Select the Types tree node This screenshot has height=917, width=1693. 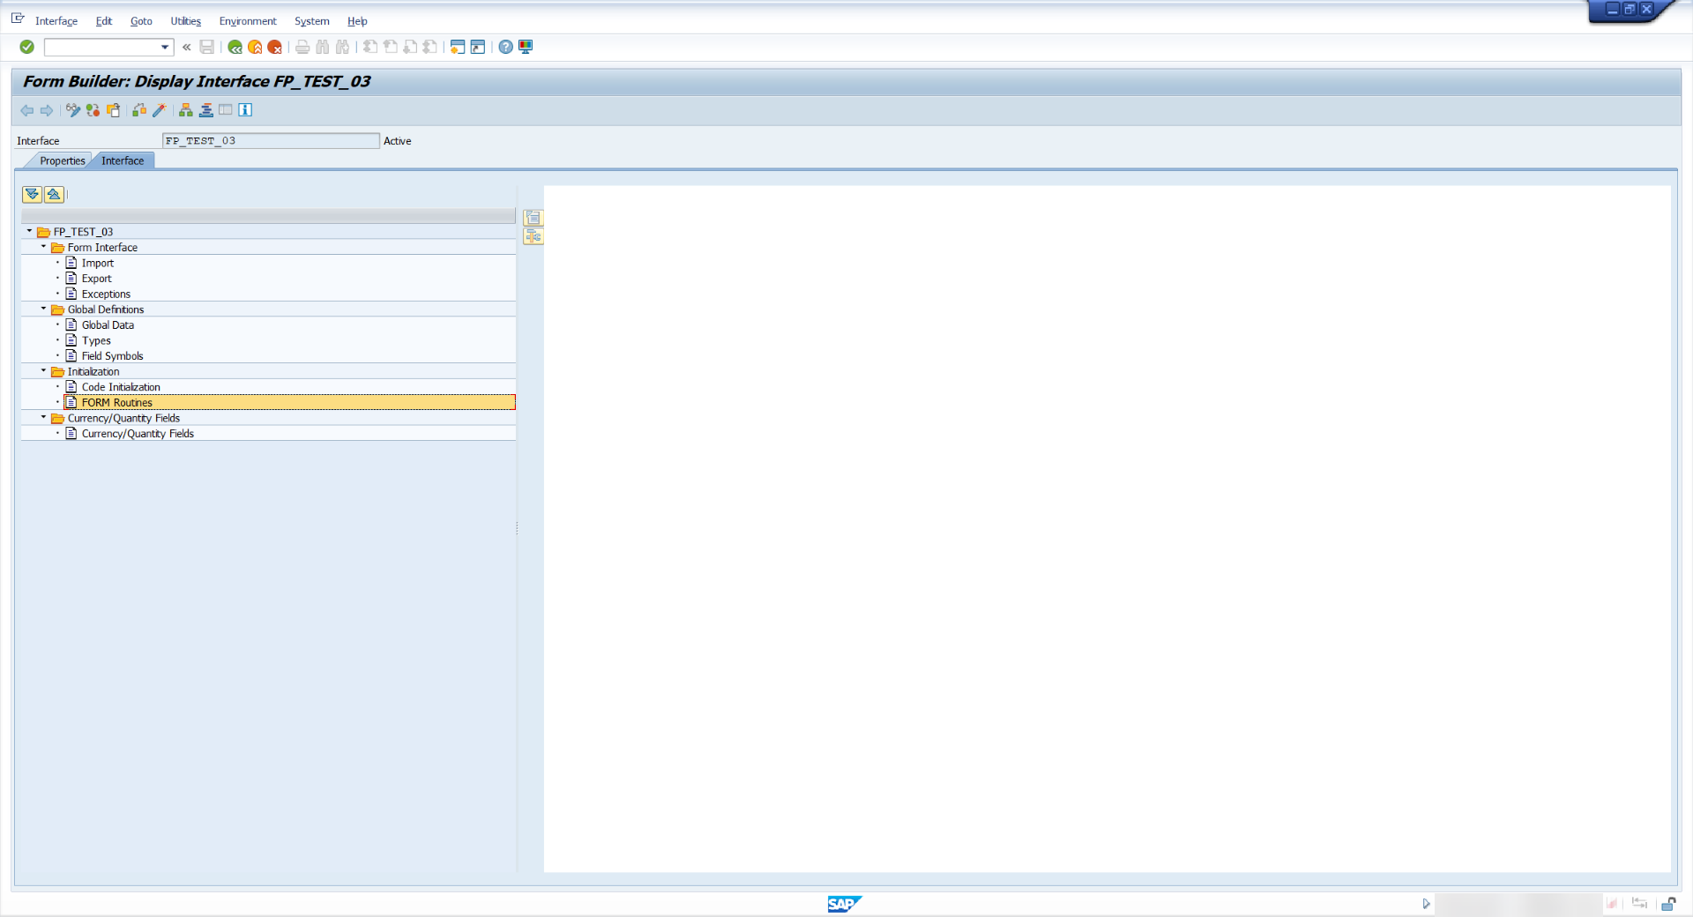point(96,341)
